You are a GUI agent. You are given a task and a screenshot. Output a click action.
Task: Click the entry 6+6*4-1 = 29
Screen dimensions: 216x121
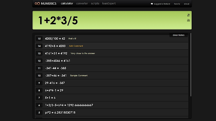click(x=54, y=90)
